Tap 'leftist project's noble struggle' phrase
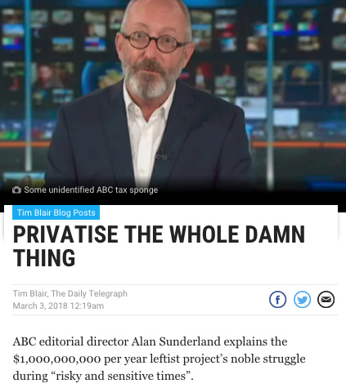Viewport: 346px width, 388px height. (214, 359)
